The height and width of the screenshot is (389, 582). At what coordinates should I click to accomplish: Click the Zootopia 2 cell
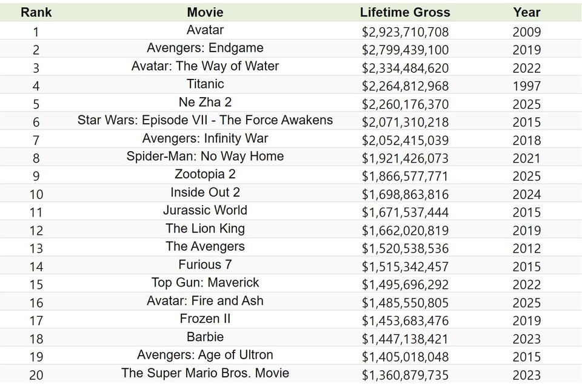point(205,174)
